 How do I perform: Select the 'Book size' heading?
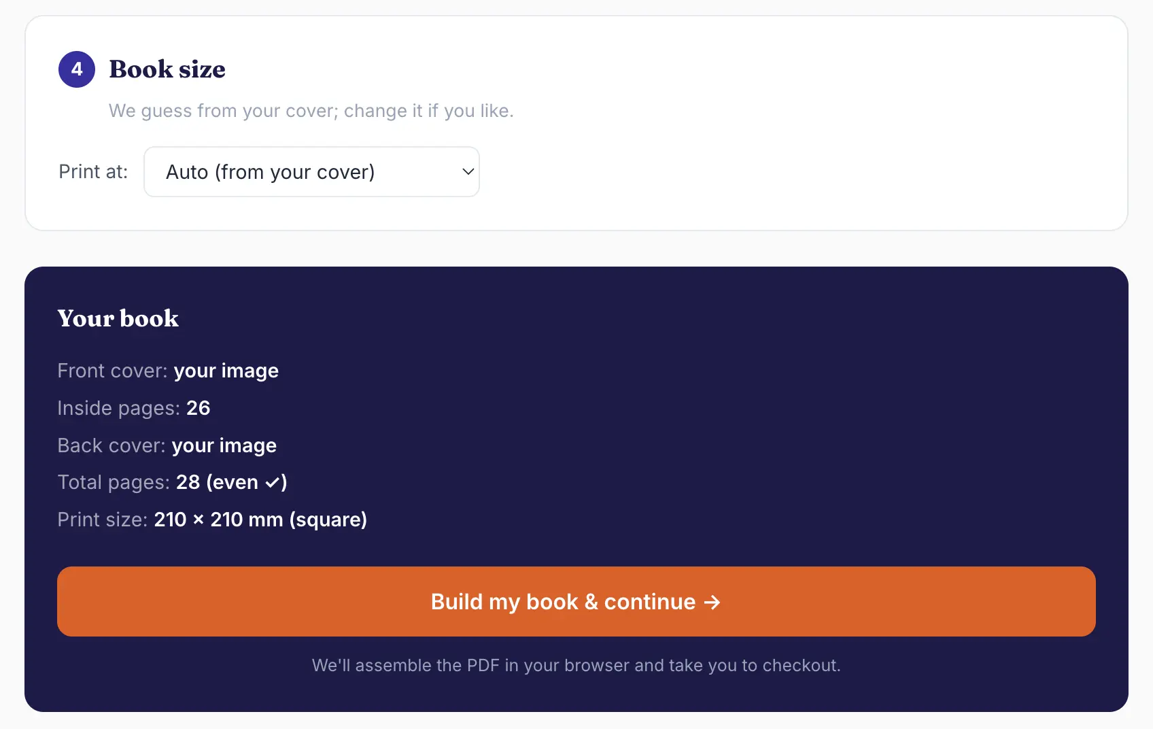[x=167, y=69]
